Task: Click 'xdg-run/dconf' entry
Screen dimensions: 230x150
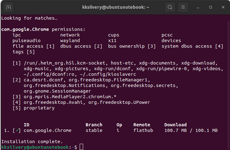Action: tap(112, 69)
